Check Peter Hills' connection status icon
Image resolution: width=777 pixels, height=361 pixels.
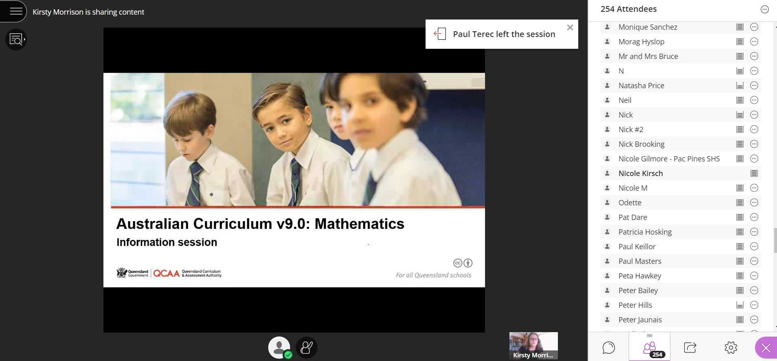coord(740,305)
